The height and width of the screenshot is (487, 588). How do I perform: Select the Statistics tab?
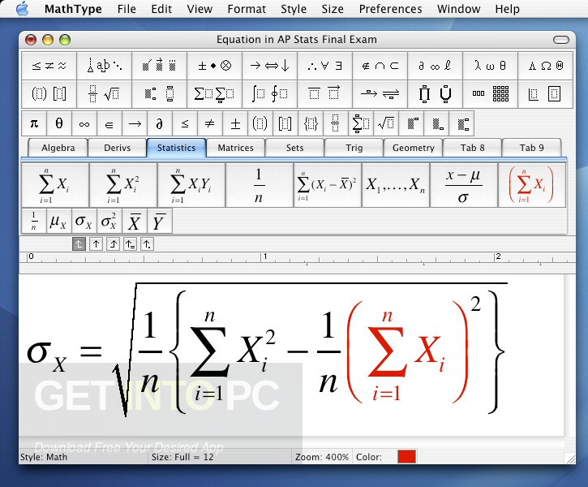tap(176, 148)
